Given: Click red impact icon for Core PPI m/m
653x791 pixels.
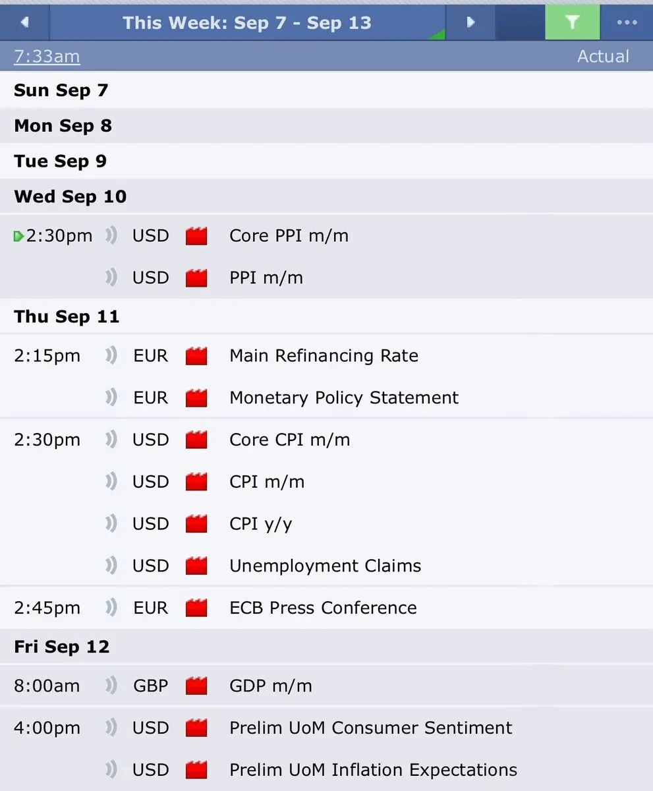Looking at the screenshot, I should 196,236.
